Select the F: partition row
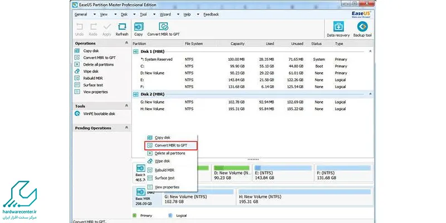This screenshot has height=223, width=446. click(253, 87)
